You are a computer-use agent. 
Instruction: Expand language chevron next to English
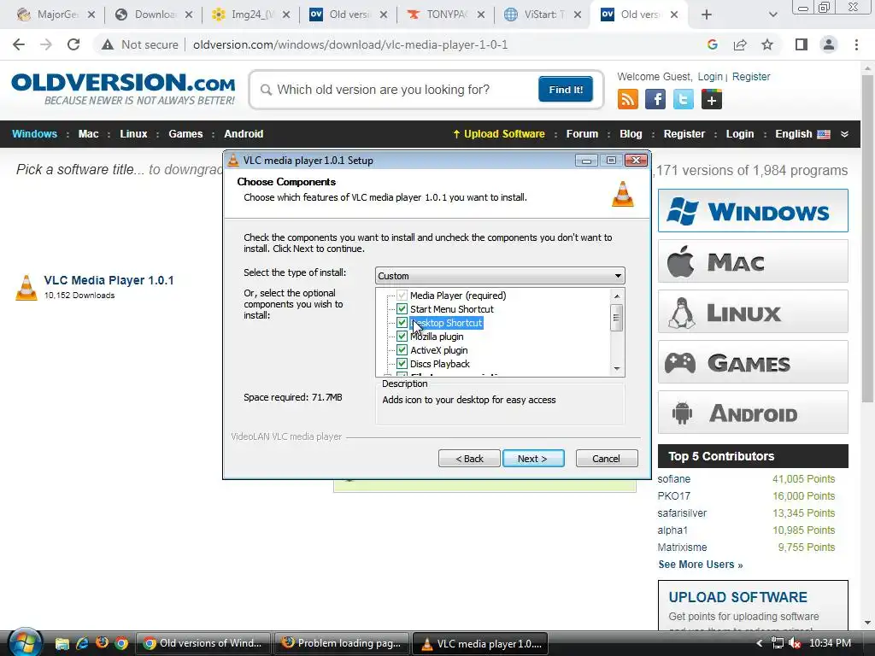(x=844, y=134)
